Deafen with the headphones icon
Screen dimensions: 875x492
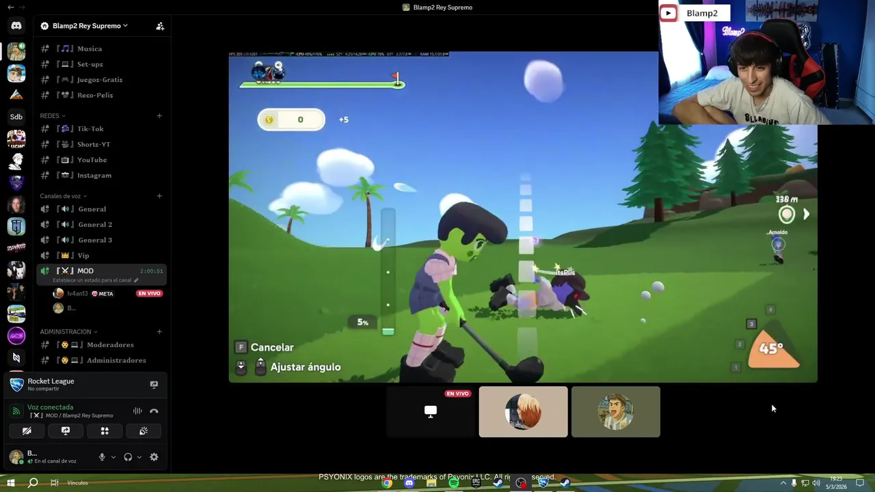click(128, 457)
